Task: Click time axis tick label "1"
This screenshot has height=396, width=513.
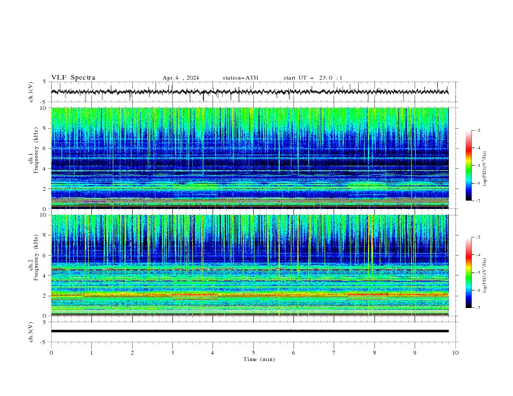Action: (91, 353)
